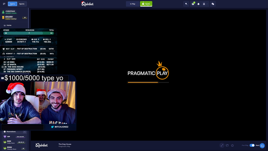This screenshot has height=151, width=268.
Task: Click the raffle countdown badge
Action: pyautogui.click(x=25, y=18)
